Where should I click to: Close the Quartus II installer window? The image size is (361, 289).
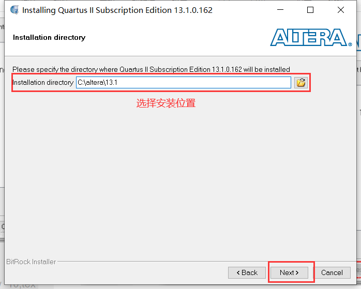point(340,10)
